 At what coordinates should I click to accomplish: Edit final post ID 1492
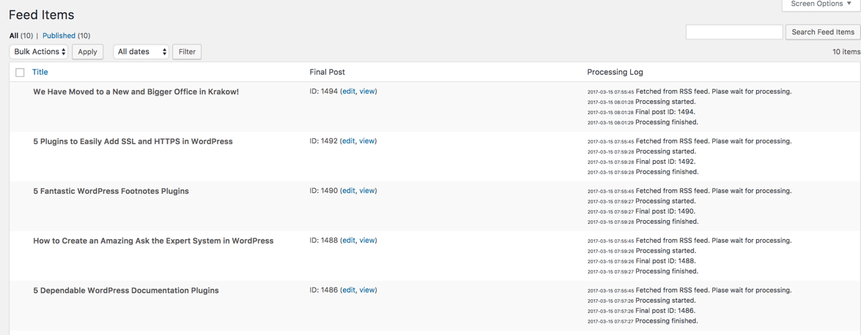point(348,141)
